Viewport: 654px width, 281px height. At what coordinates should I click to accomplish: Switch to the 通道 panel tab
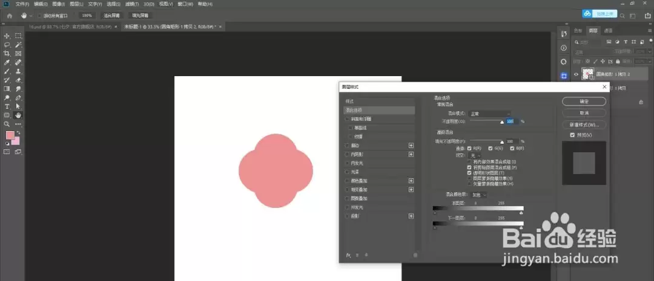click(x=608, y=30)
